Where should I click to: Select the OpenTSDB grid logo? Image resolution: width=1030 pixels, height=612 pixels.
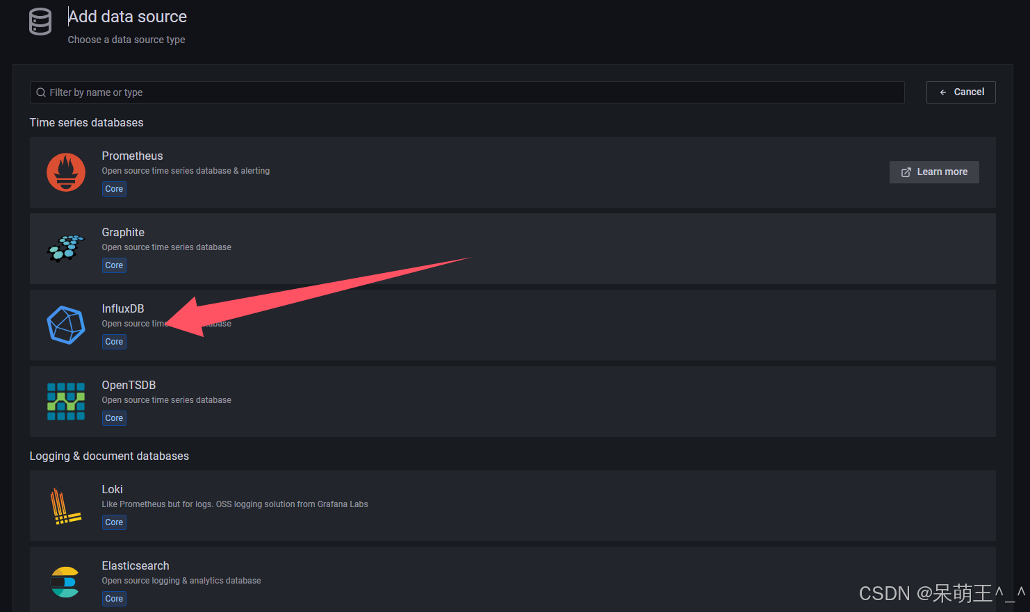pyautogui.click(x=66, y=401)
